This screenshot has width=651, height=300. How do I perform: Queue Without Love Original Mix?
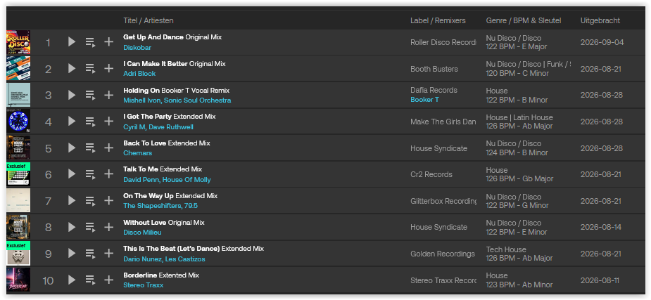91,227
